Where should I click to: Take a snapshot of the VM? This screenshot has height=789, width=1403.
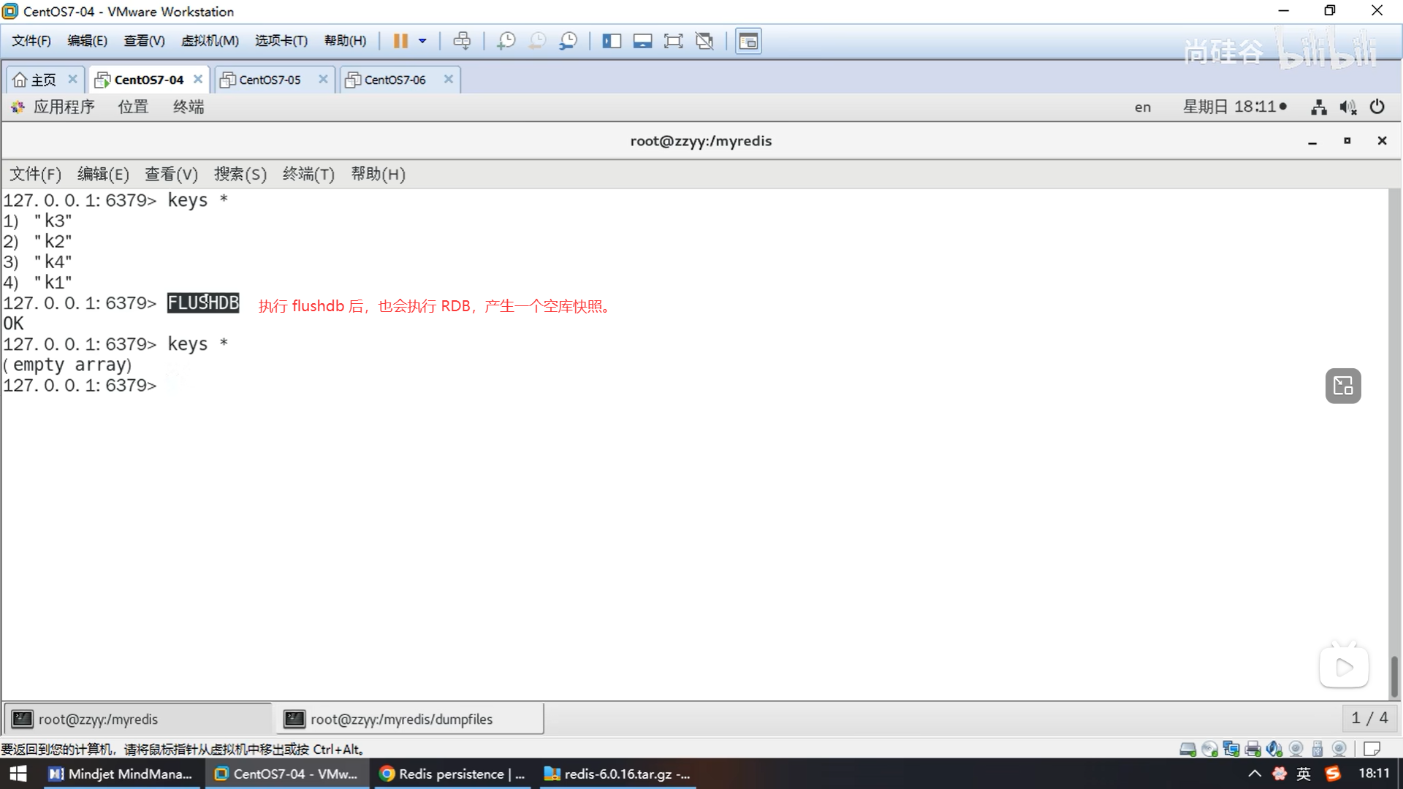506,41
